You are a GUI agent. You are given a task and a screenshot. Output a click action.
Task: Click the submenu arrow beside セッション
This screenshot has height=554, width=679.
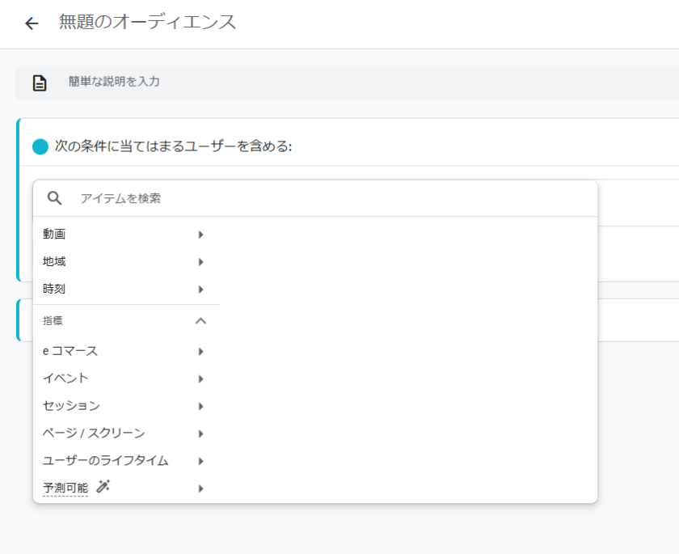point(200,406)
